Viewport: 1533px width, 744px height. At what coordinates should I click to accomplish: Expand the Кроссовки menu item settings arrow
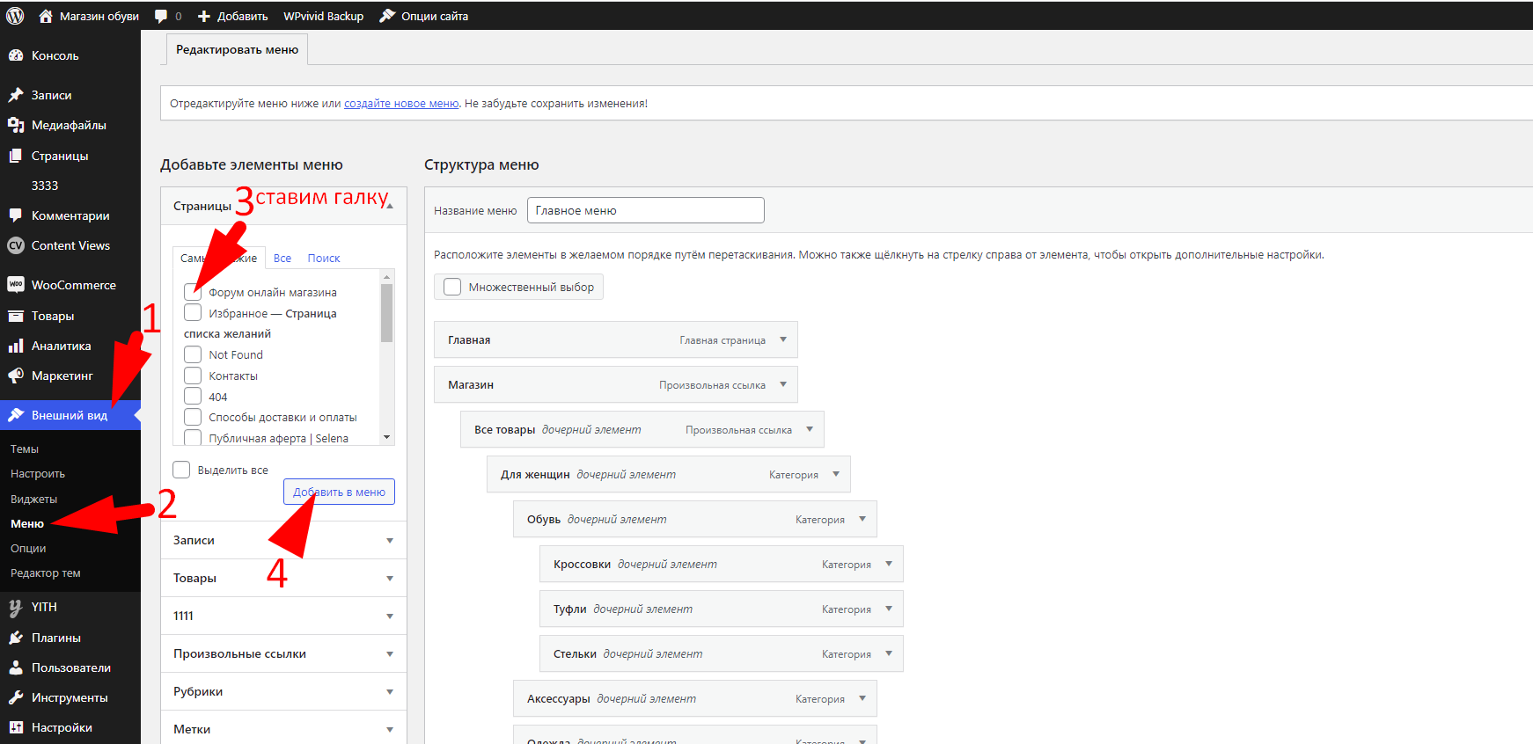coord(889,564)
